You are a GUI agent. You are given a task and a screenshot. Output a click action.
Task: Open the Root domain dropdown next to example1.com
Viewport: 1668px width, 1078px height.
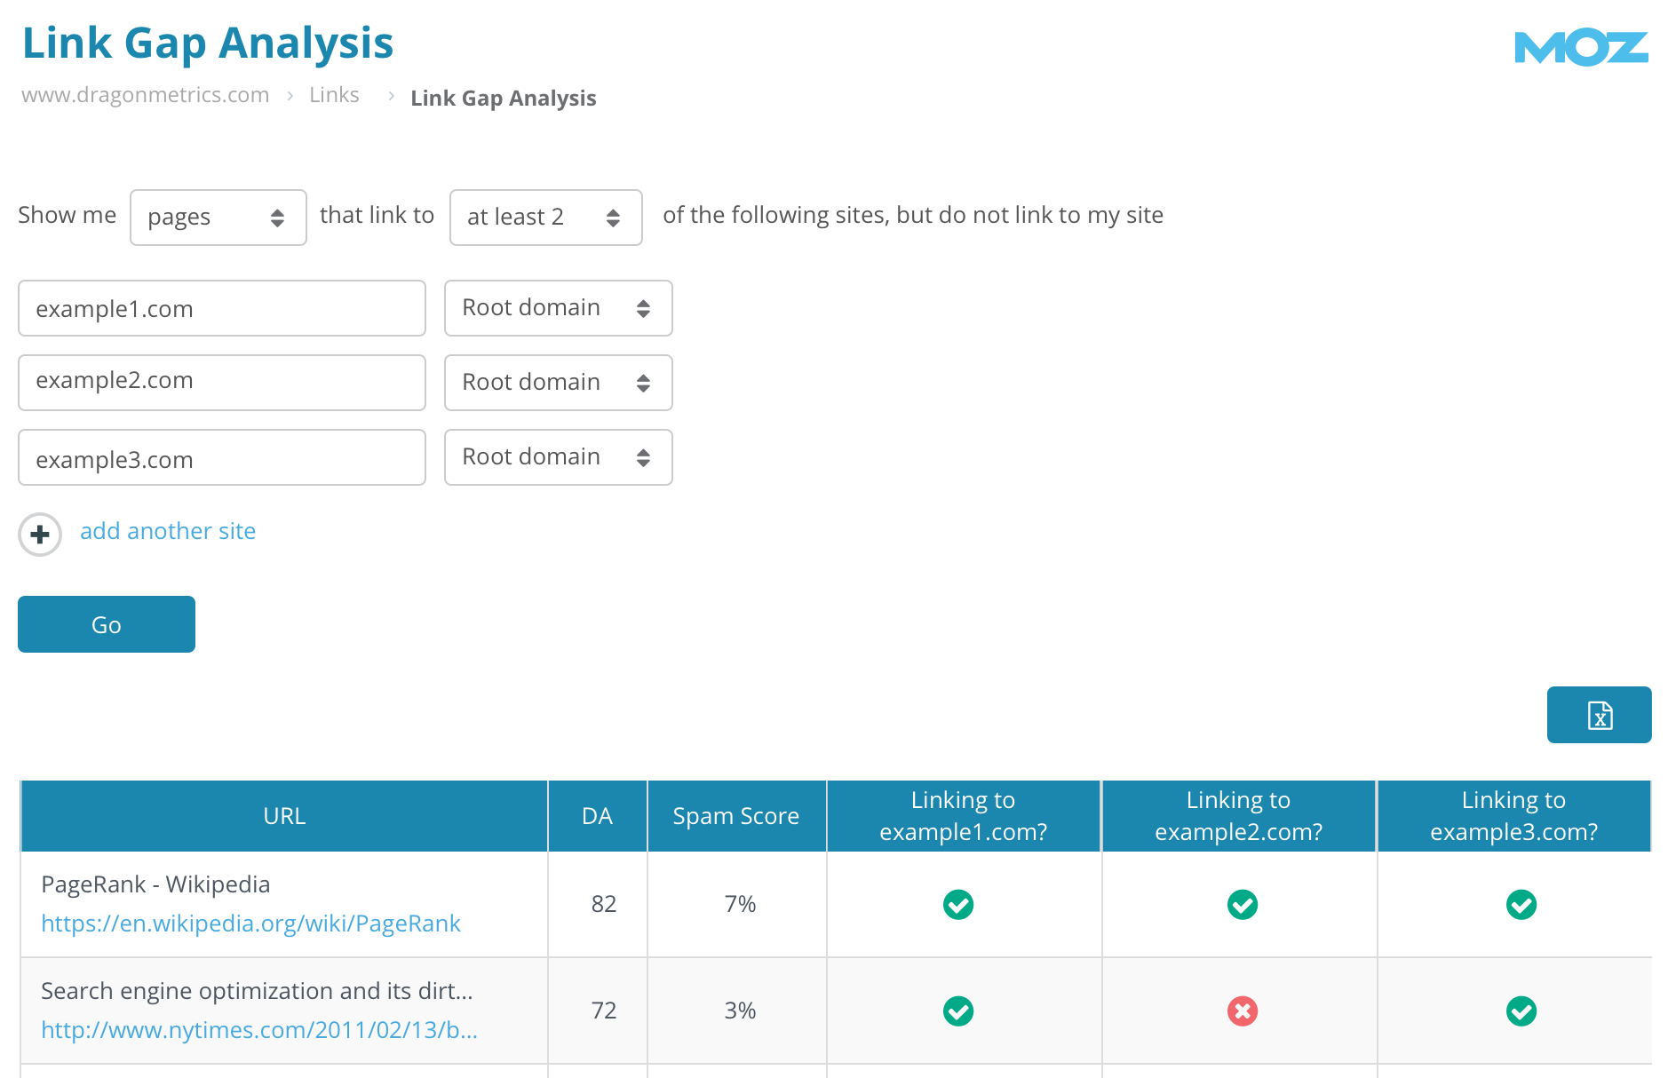tap(558, 308)
